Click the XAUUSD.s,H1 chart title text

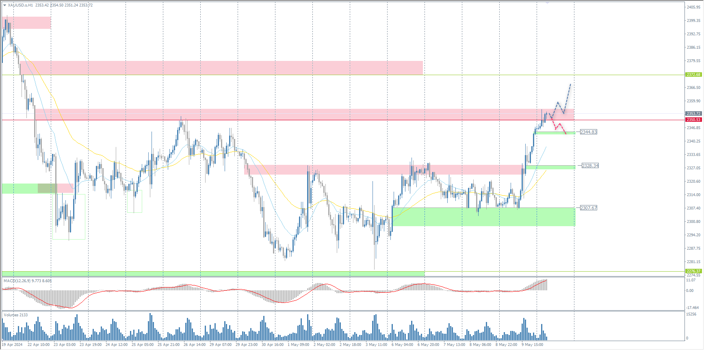[x=20, y=5]
